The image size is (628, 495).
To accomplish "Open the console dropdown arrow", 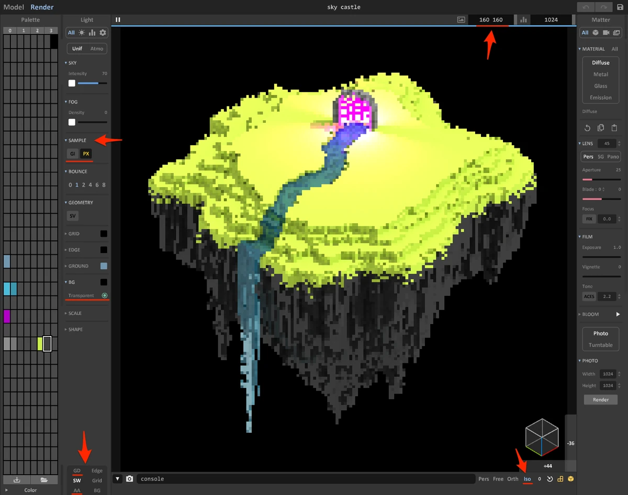I will tap(118, 478).
